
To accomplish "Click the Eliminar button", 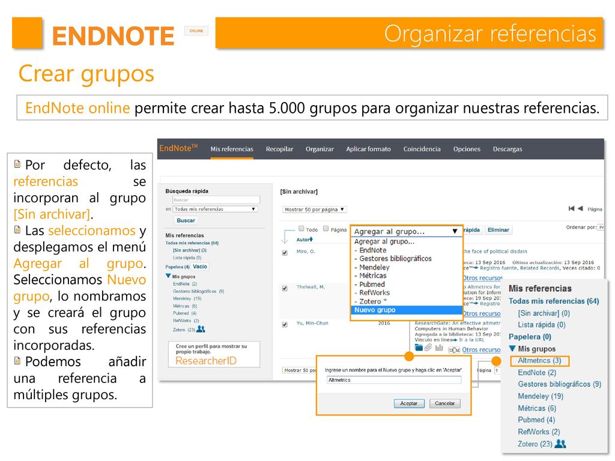I will coord(498,230).
